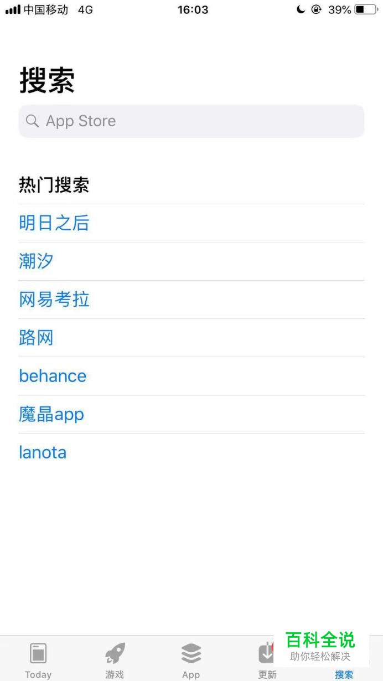Image resolution: width=383 pixels, height=681 pixels.
Task: Tap the rotation lock status icon
Action: (316, 9)
